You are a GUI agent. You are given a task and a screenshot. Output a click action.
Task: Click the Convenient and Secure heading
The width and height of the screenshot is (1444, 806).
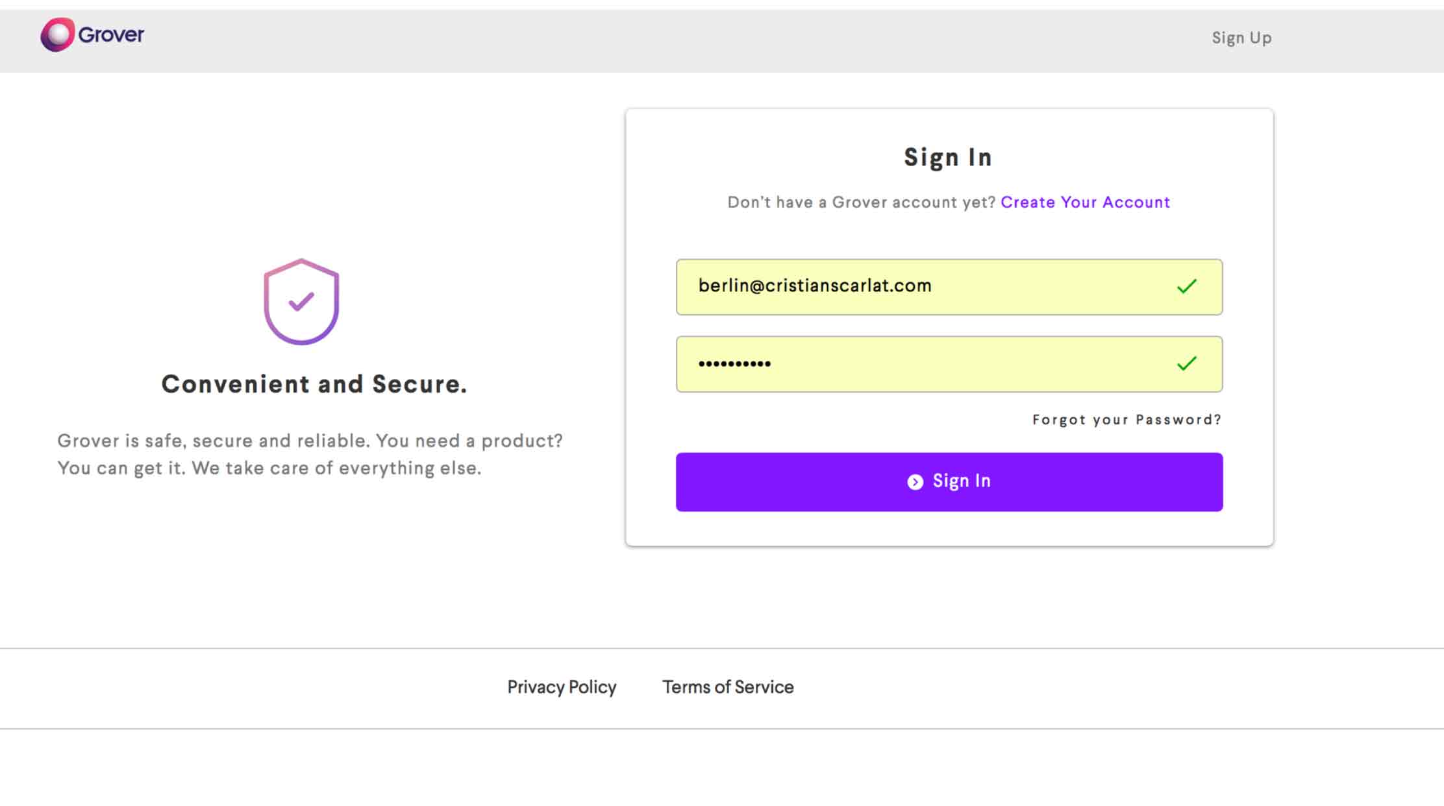314,384
